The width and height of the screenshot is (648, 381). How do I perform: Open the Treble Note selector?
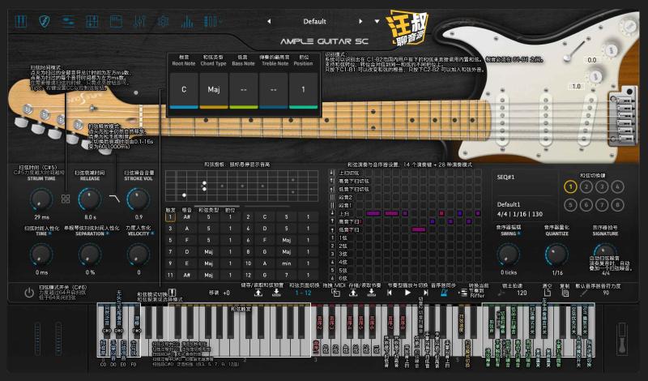[273, 91]
